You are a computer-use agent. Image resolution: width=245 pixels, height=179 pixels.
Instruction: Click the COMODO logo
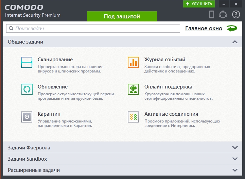click(24, 7)
